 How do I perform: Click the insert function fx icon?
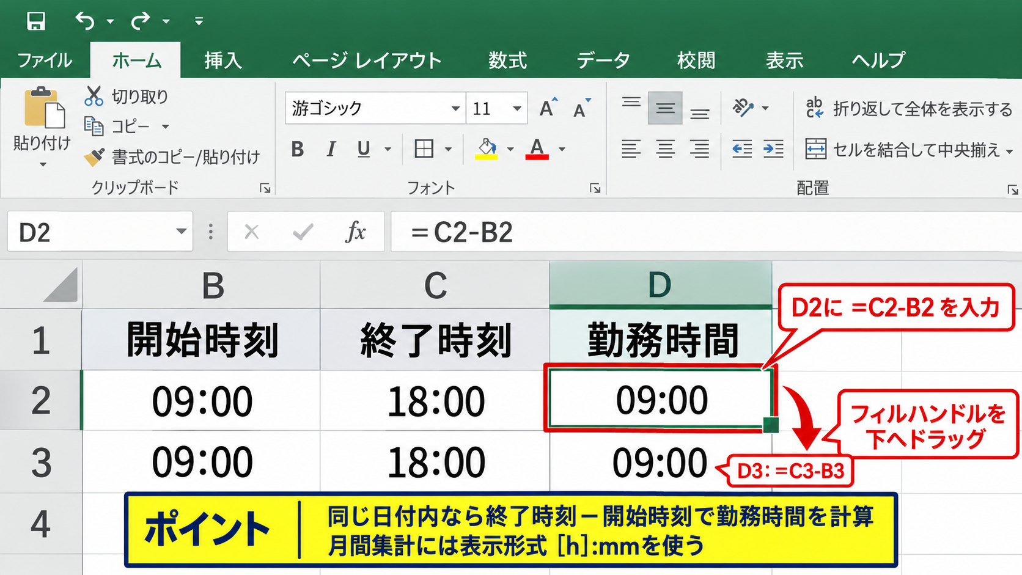[355, 232]
